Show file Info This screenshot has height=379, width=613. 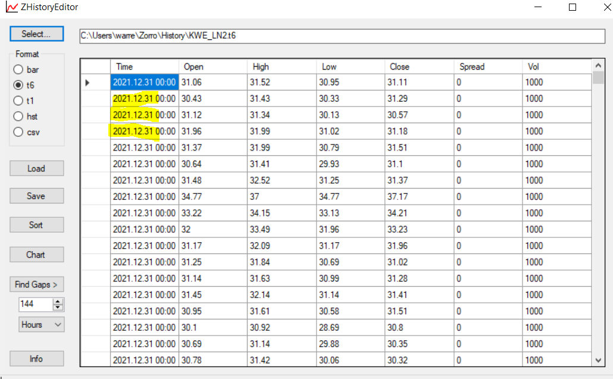pyautogui.click(x=36, y=359)
